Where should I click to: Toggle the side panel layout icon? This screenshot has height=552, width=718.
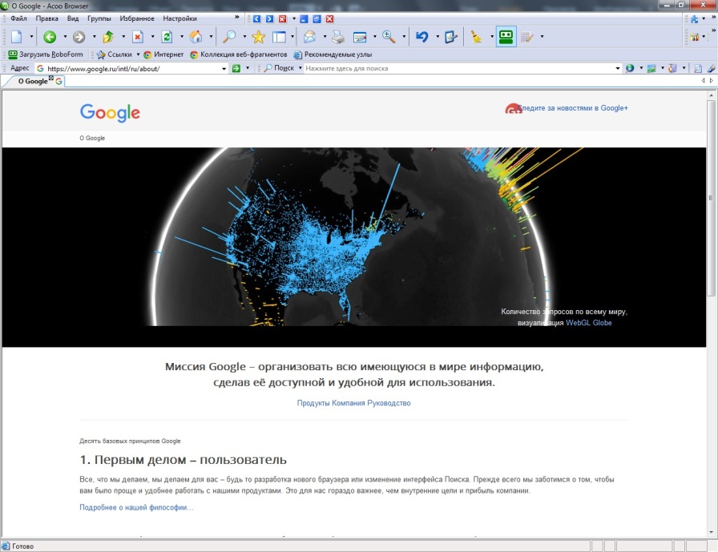pos(279,37)
